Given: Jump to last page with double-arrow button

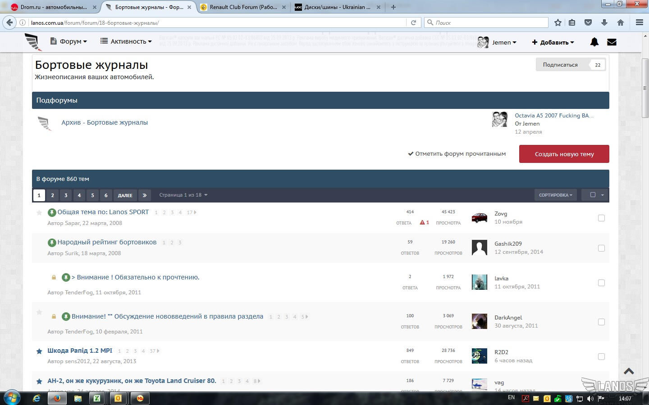Looking at the screenshot, I should 144,195.
